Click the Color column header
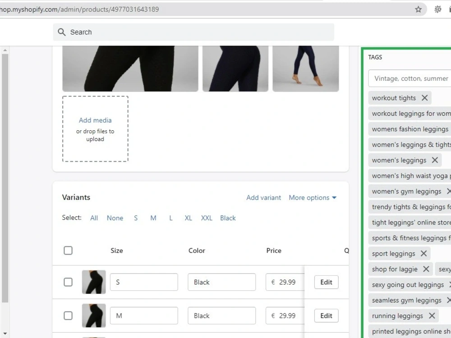This screenshot has width=451, height=338. pyautogui.click(x=197, y=250)
